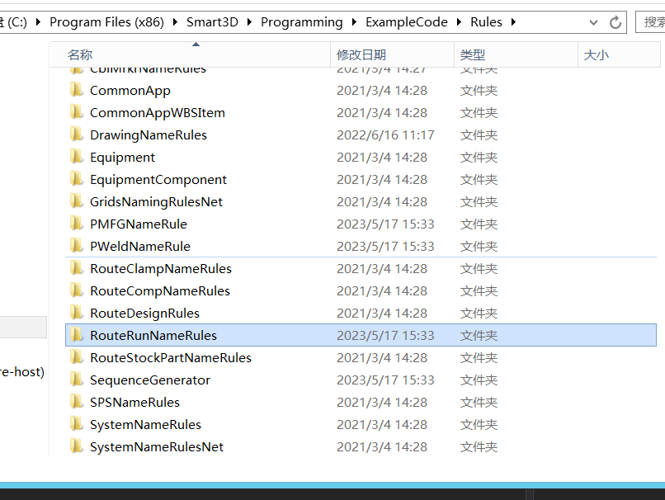665x500 pixels.
Task: Click the CommonAppWBSItem folder icon
Action: (x=77, y=112)
